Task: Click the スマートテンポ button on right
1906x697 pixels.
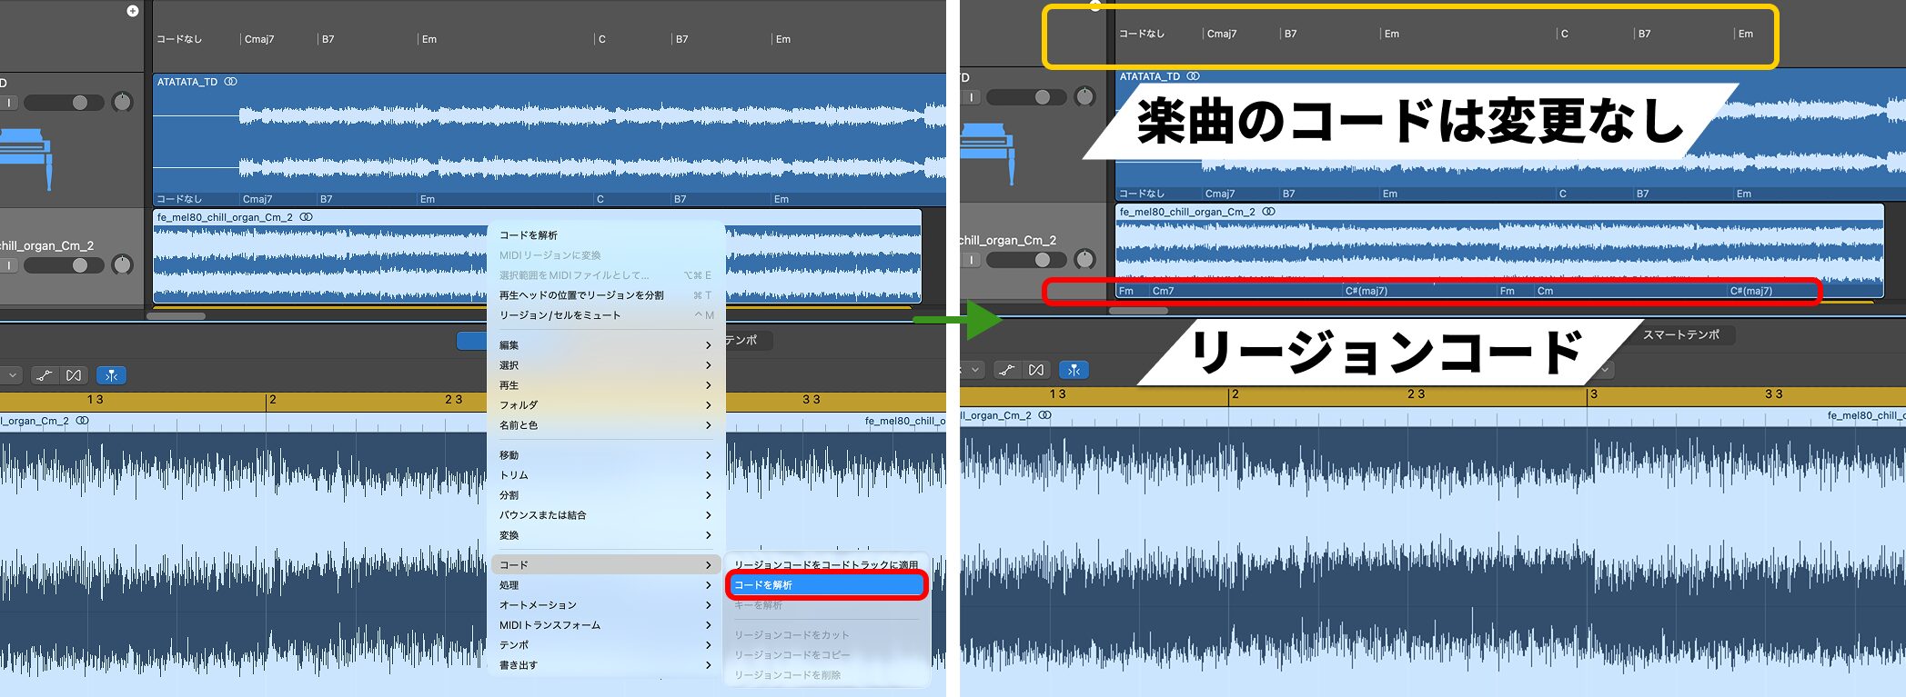Action: 1680,334
